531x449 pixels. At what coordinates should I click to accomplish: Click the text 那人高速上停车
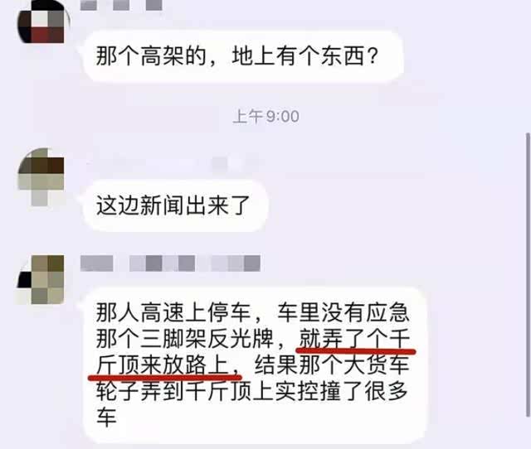pos(173,312)
